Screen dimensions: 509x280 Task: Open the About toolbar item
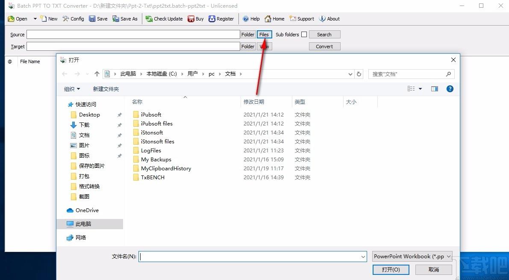point(330,19)
